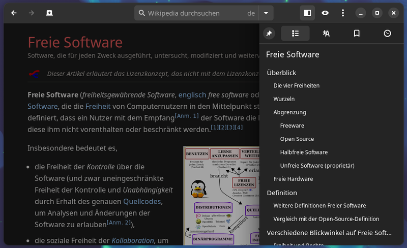Open footnote '[Anm. 2]'

click(x=119, y=222)
